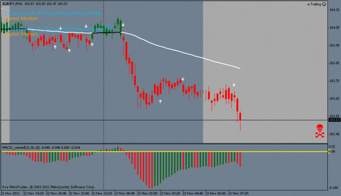Click the 22 Nov 2011 date label
This screenshot has height=196, width=341.
(10, 193)
